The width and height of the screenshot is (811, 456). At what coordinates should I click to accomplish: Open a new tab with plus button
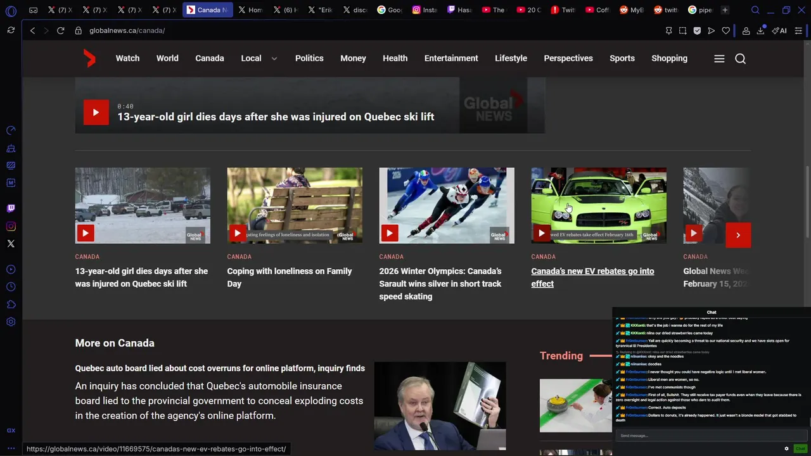(x=725, y=10)
